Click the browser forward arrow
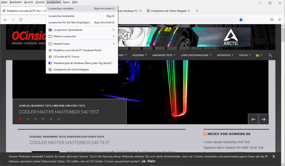The height and width of the screenshot is (166, 285). (13, 20)
